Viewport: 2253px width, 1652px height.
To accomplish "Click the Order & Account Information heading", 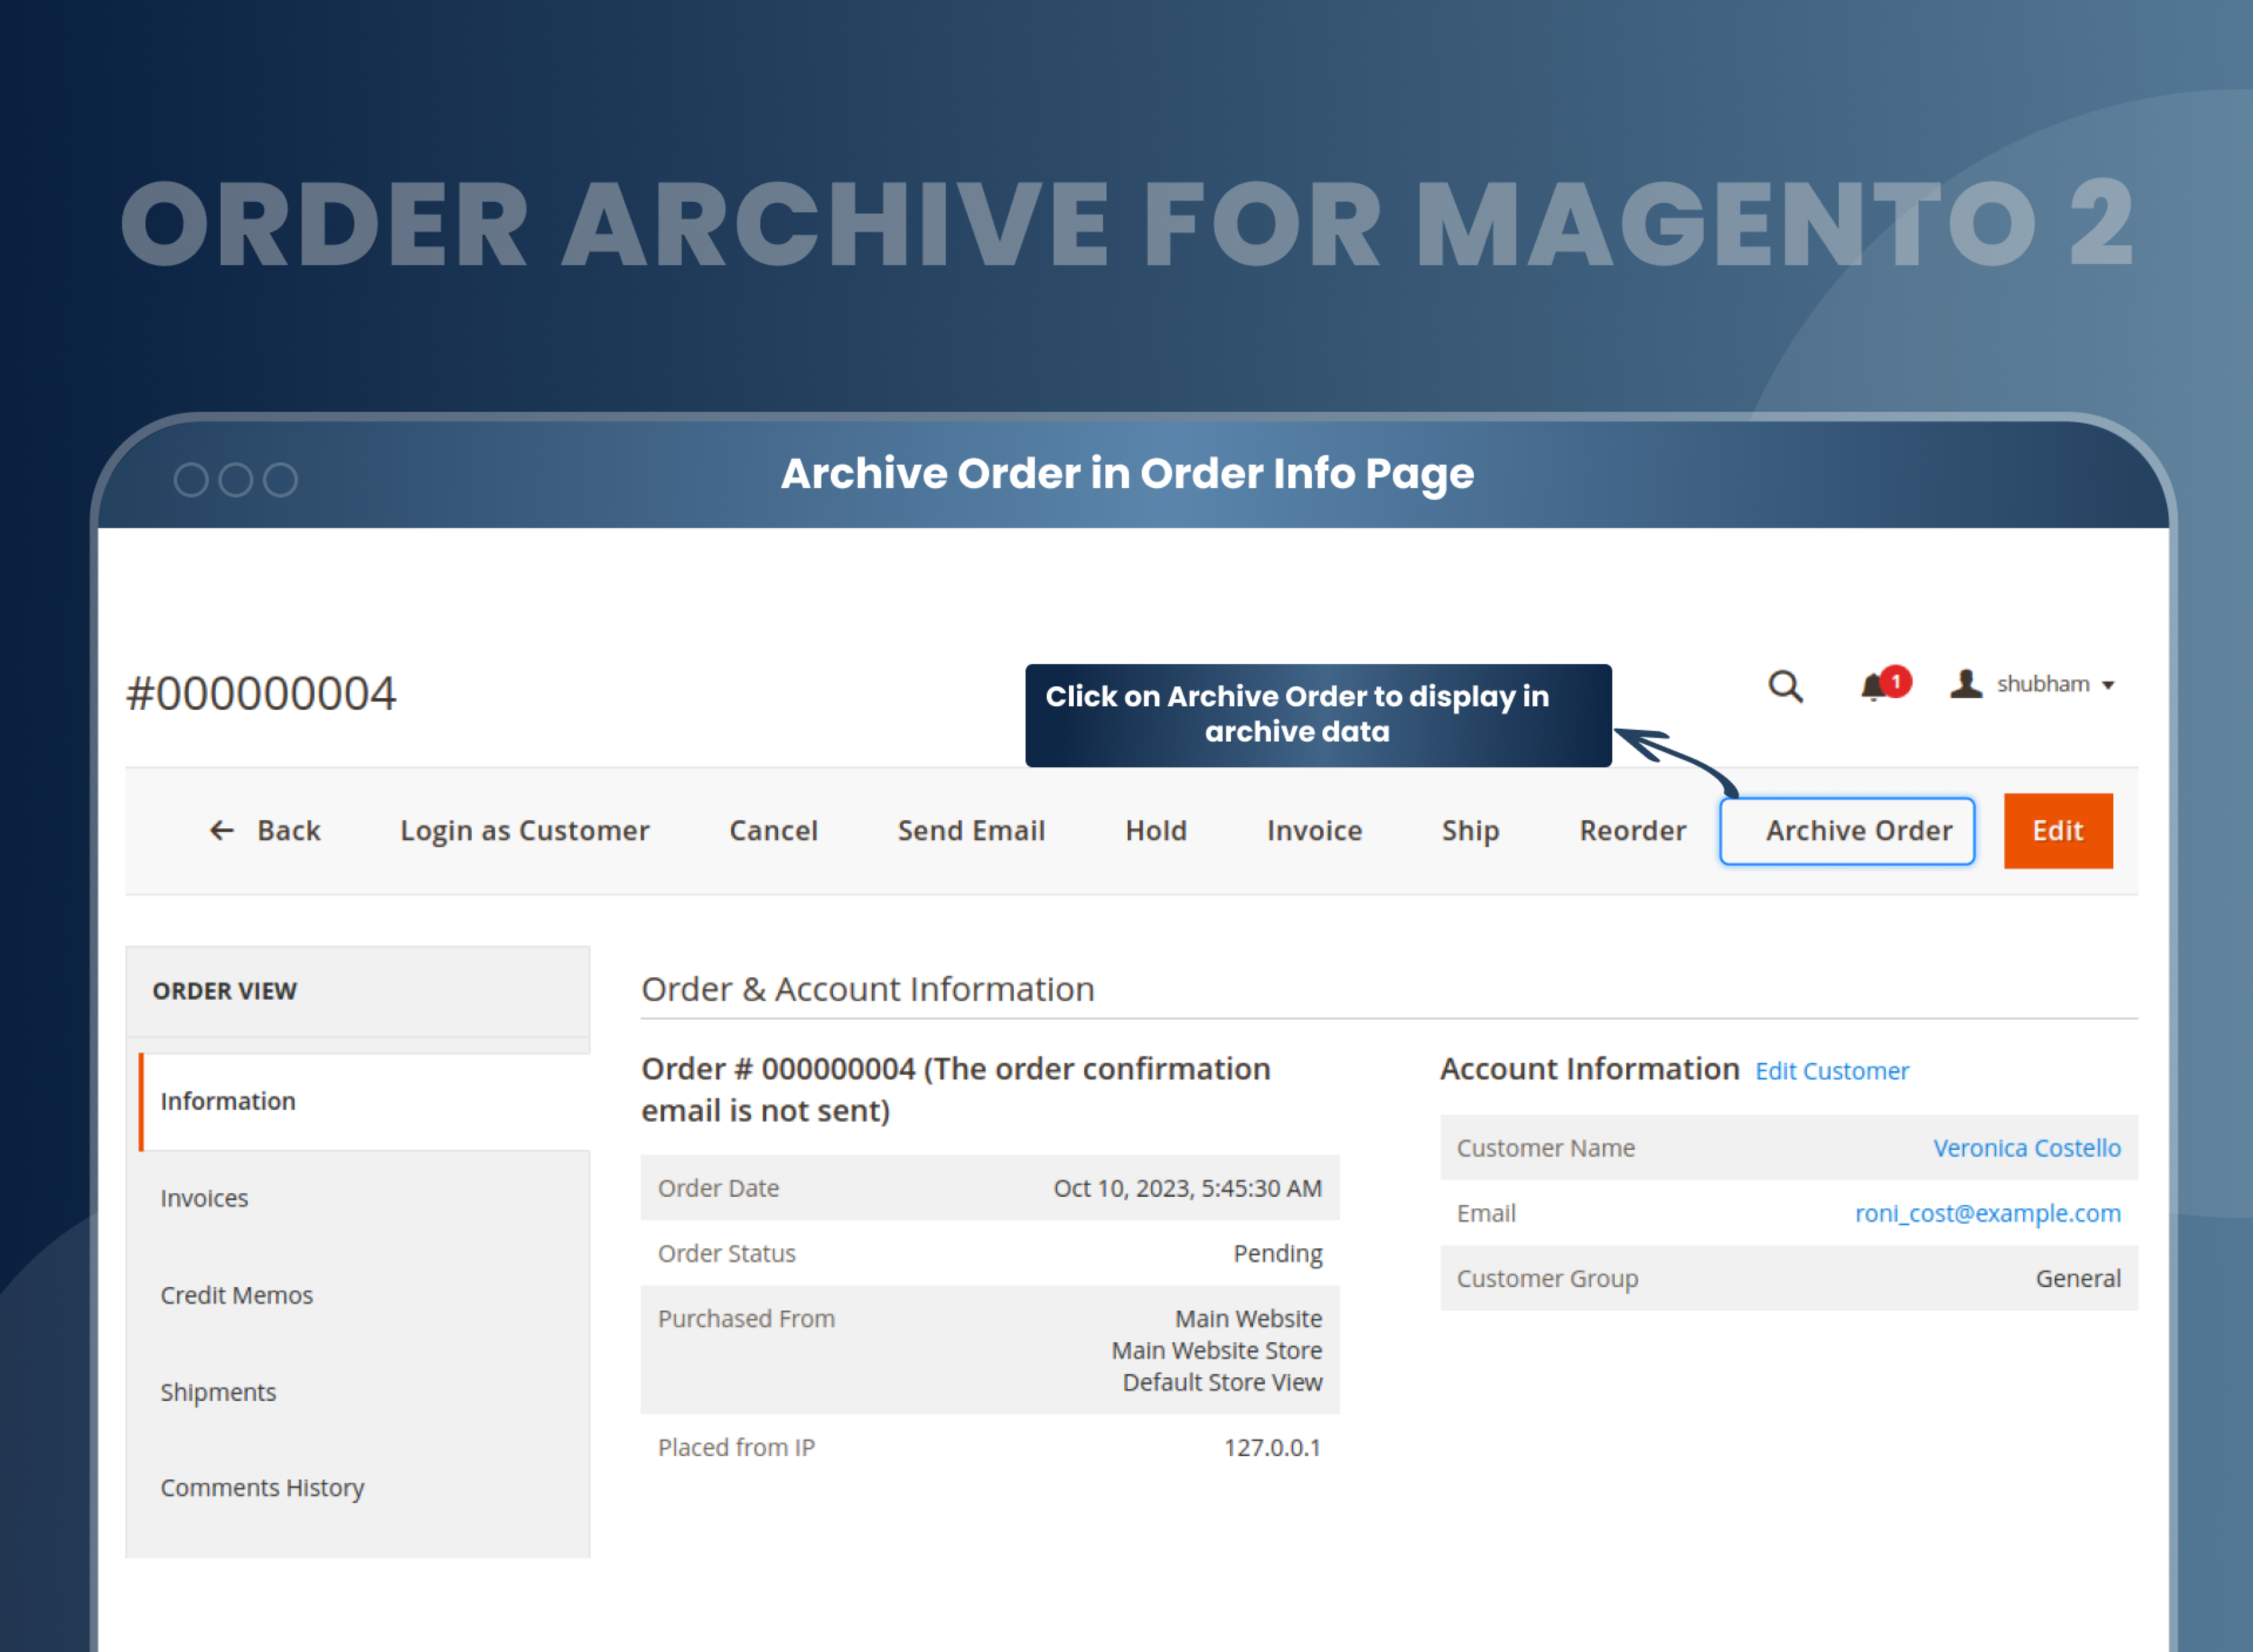I will tap(867, 989).
